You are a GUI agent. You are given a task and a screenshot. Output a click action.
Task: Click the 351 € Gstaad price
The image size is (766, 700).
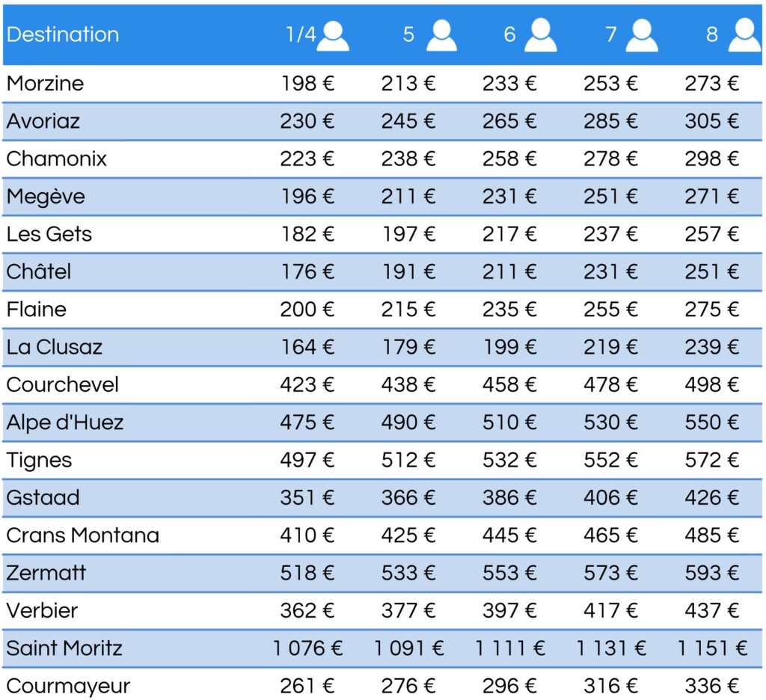coord(307,497)
